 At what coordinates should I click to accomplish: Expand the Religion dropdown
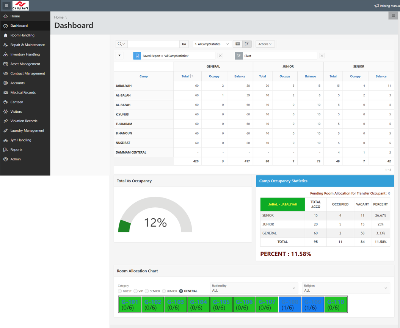tap(345, 288)
